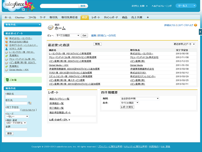Switch to the 商品 tab

click(x=125, y=17)
